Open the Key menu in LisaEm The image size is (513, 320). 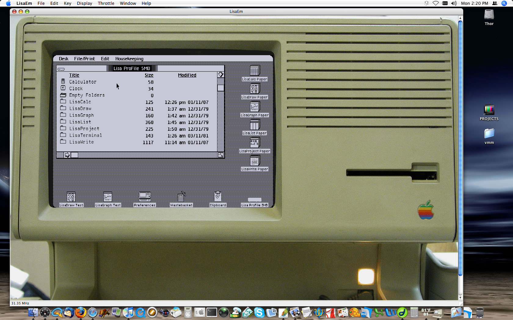tap(67, 3)
